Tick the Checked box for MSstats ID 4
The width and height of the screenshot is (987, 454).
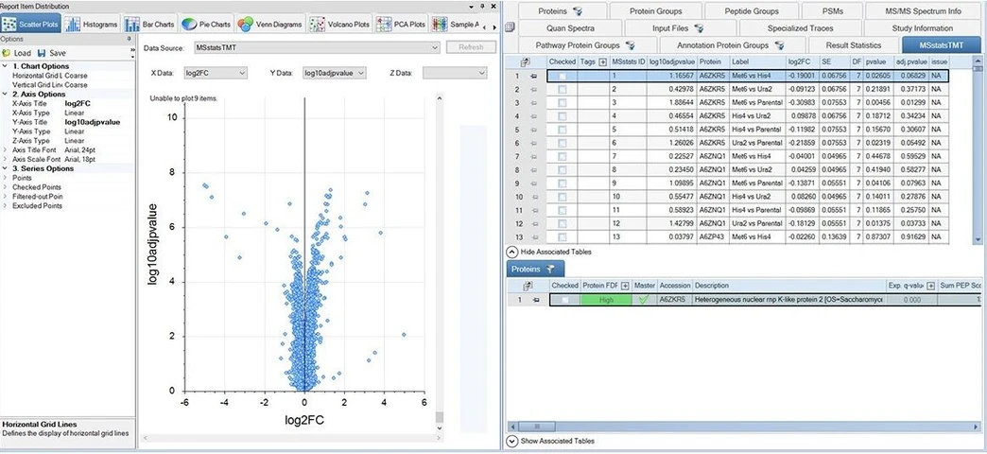[563, 115]
